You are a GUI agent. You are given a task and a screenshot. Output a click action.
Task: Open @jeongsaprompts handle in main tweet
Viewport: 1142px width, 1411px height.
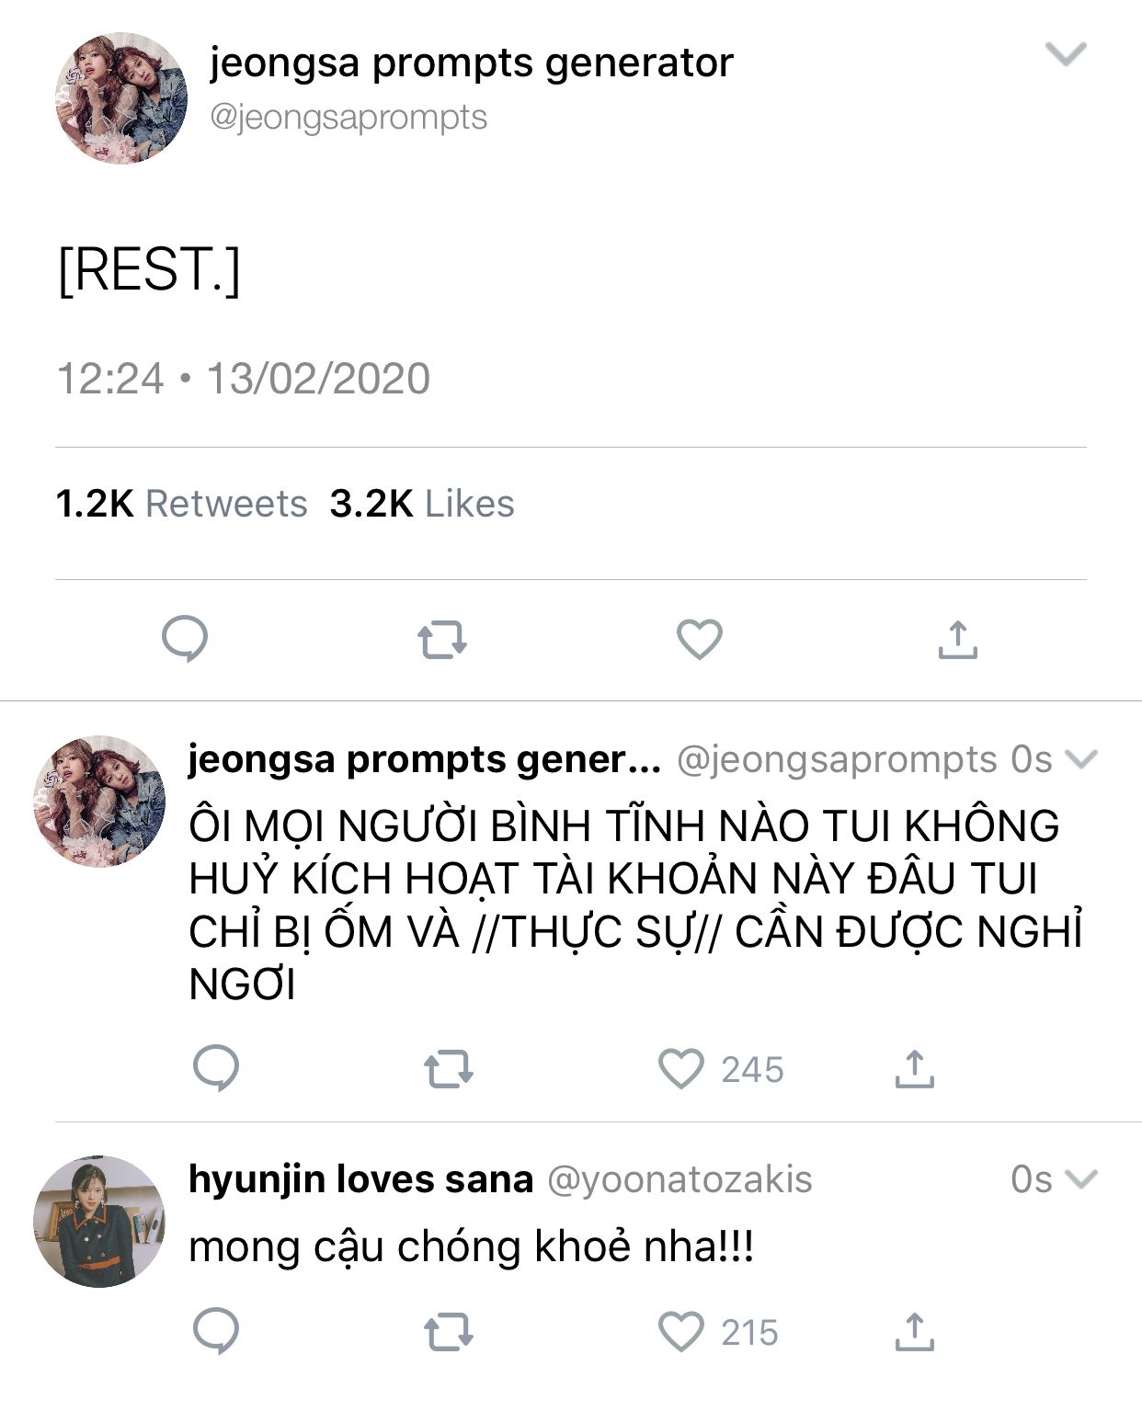pyautogui.click(x=348, y=118)
